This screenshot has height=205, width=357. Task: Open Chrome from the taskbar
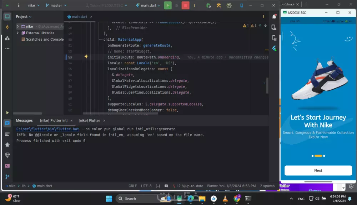pos(237,199)
